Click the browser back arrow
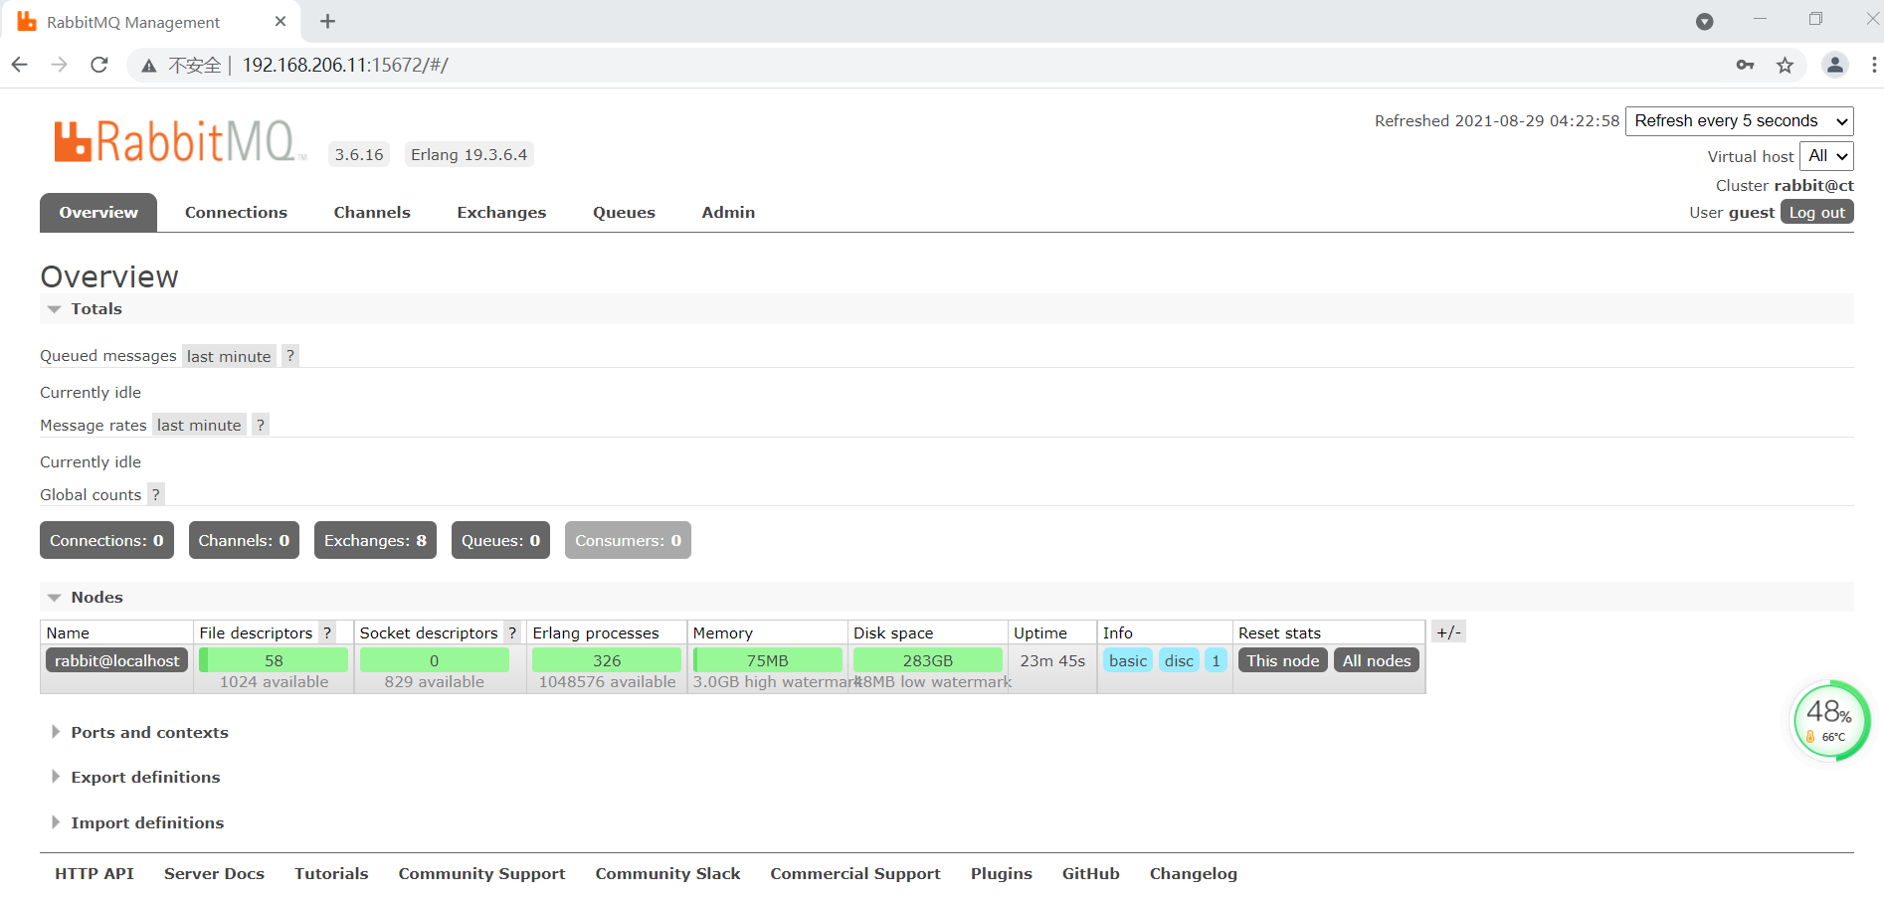Screen dimensions: 1884x900 click(x=19, y=65)
